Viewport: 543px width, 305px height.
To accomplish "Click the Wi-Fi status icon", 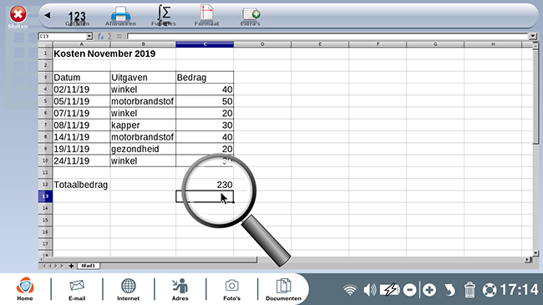I will tap(350, 290).
